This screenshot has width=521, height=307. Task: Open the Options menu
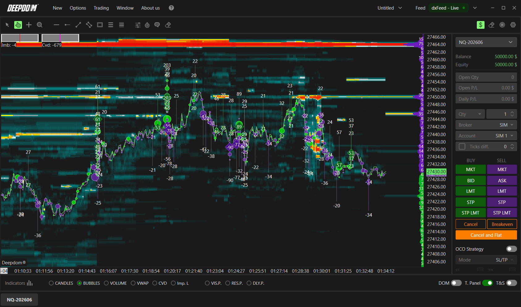pyautogui.click(x=78, y=8)
